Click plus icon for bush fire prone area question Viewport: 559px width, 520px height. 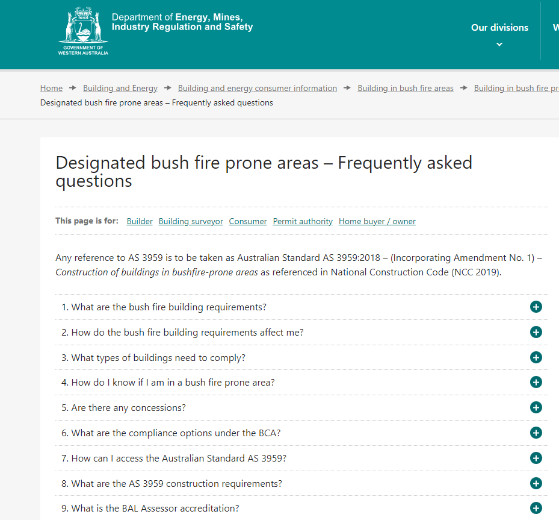coord(536,382)
